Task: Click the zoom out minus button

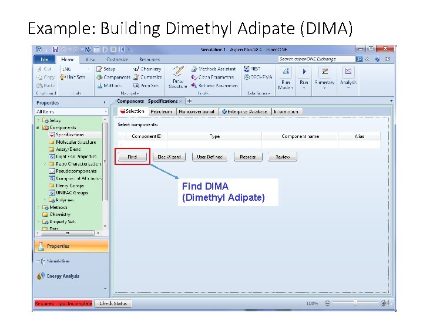Action: (327, 303)
